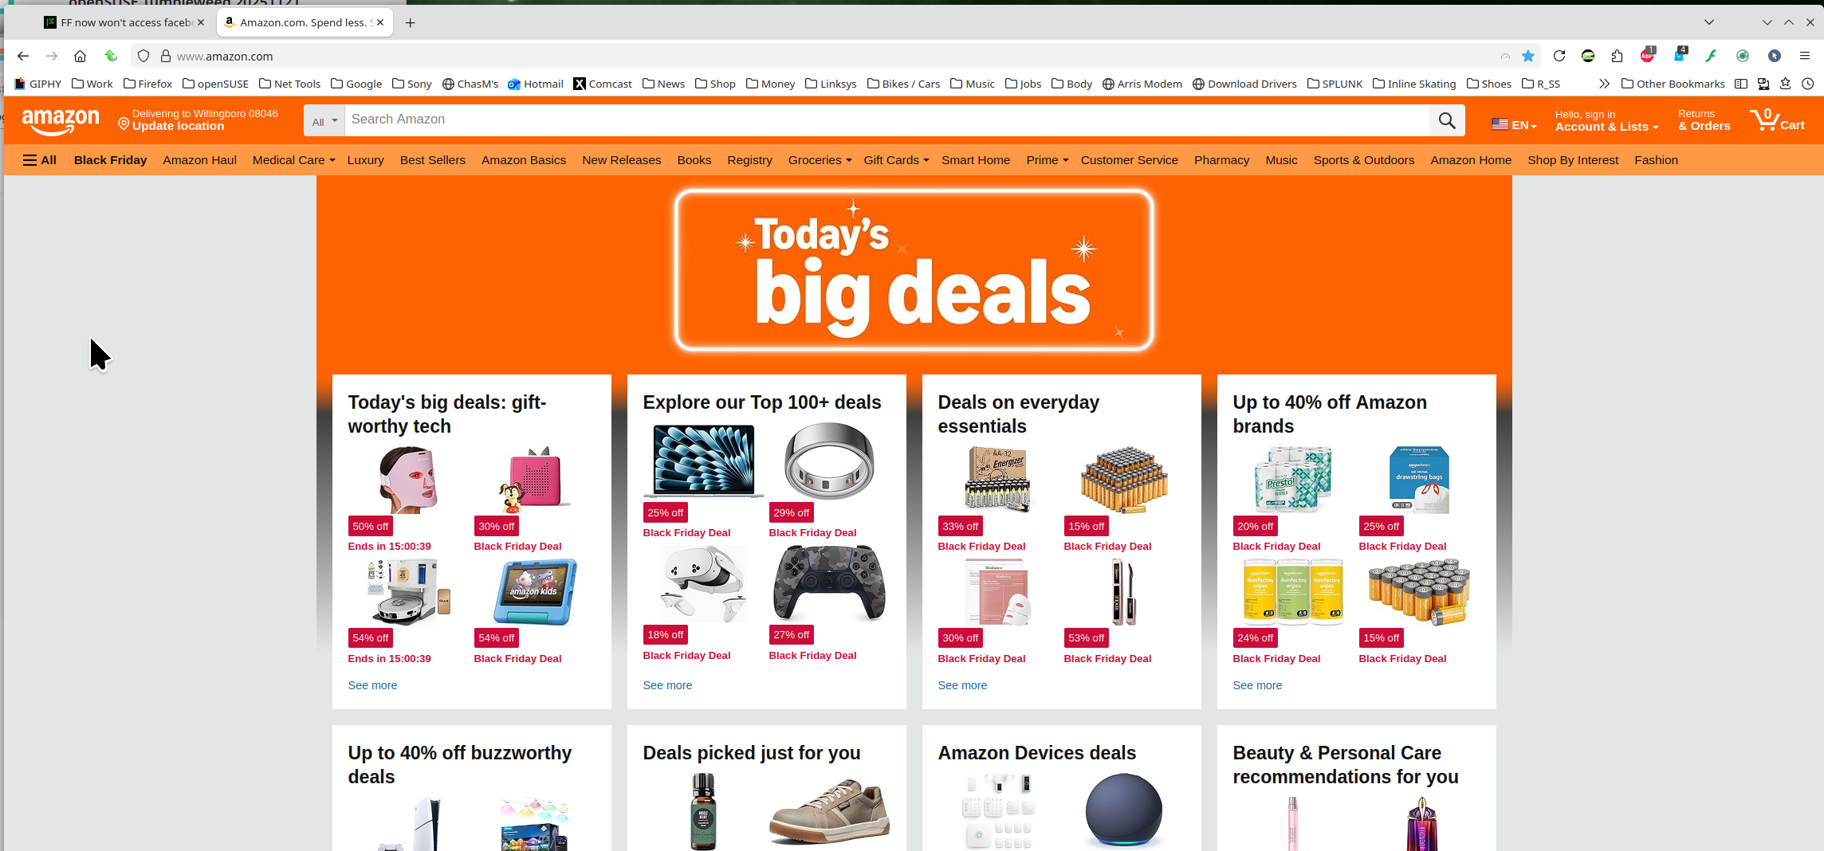Open the Best Sellers page
The image size is (1824, 851).
click(432, 160)
